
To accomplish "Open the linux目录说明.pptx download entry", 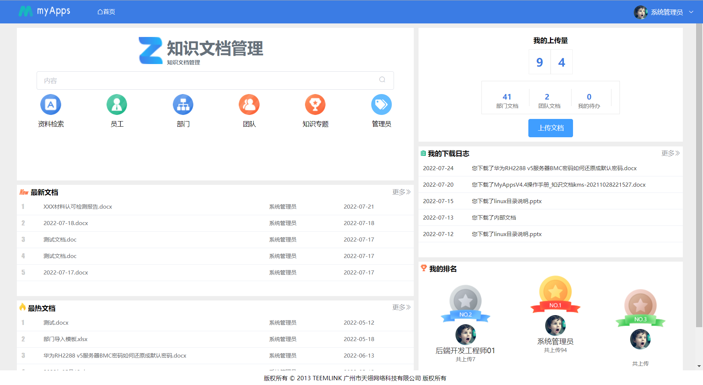I will tap(506, 201).
